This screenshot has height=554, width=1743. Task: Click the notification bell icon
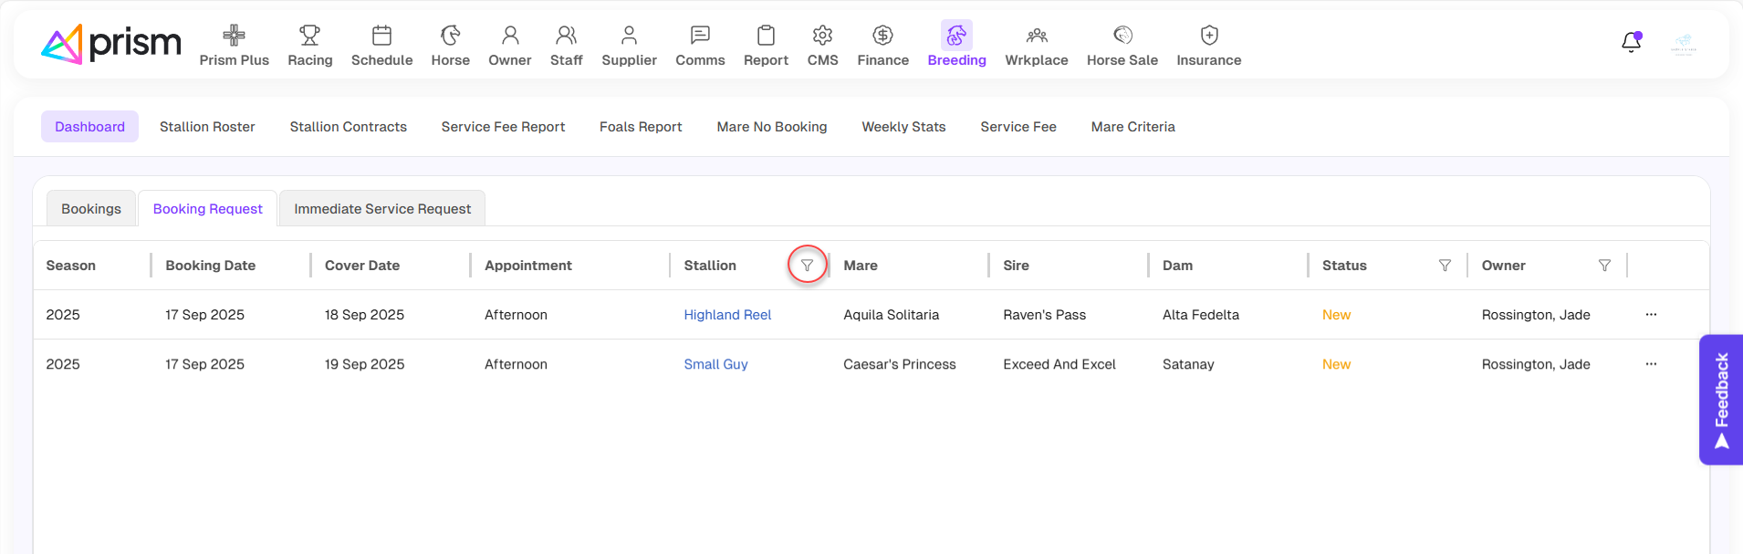[x=1631, y=42]
